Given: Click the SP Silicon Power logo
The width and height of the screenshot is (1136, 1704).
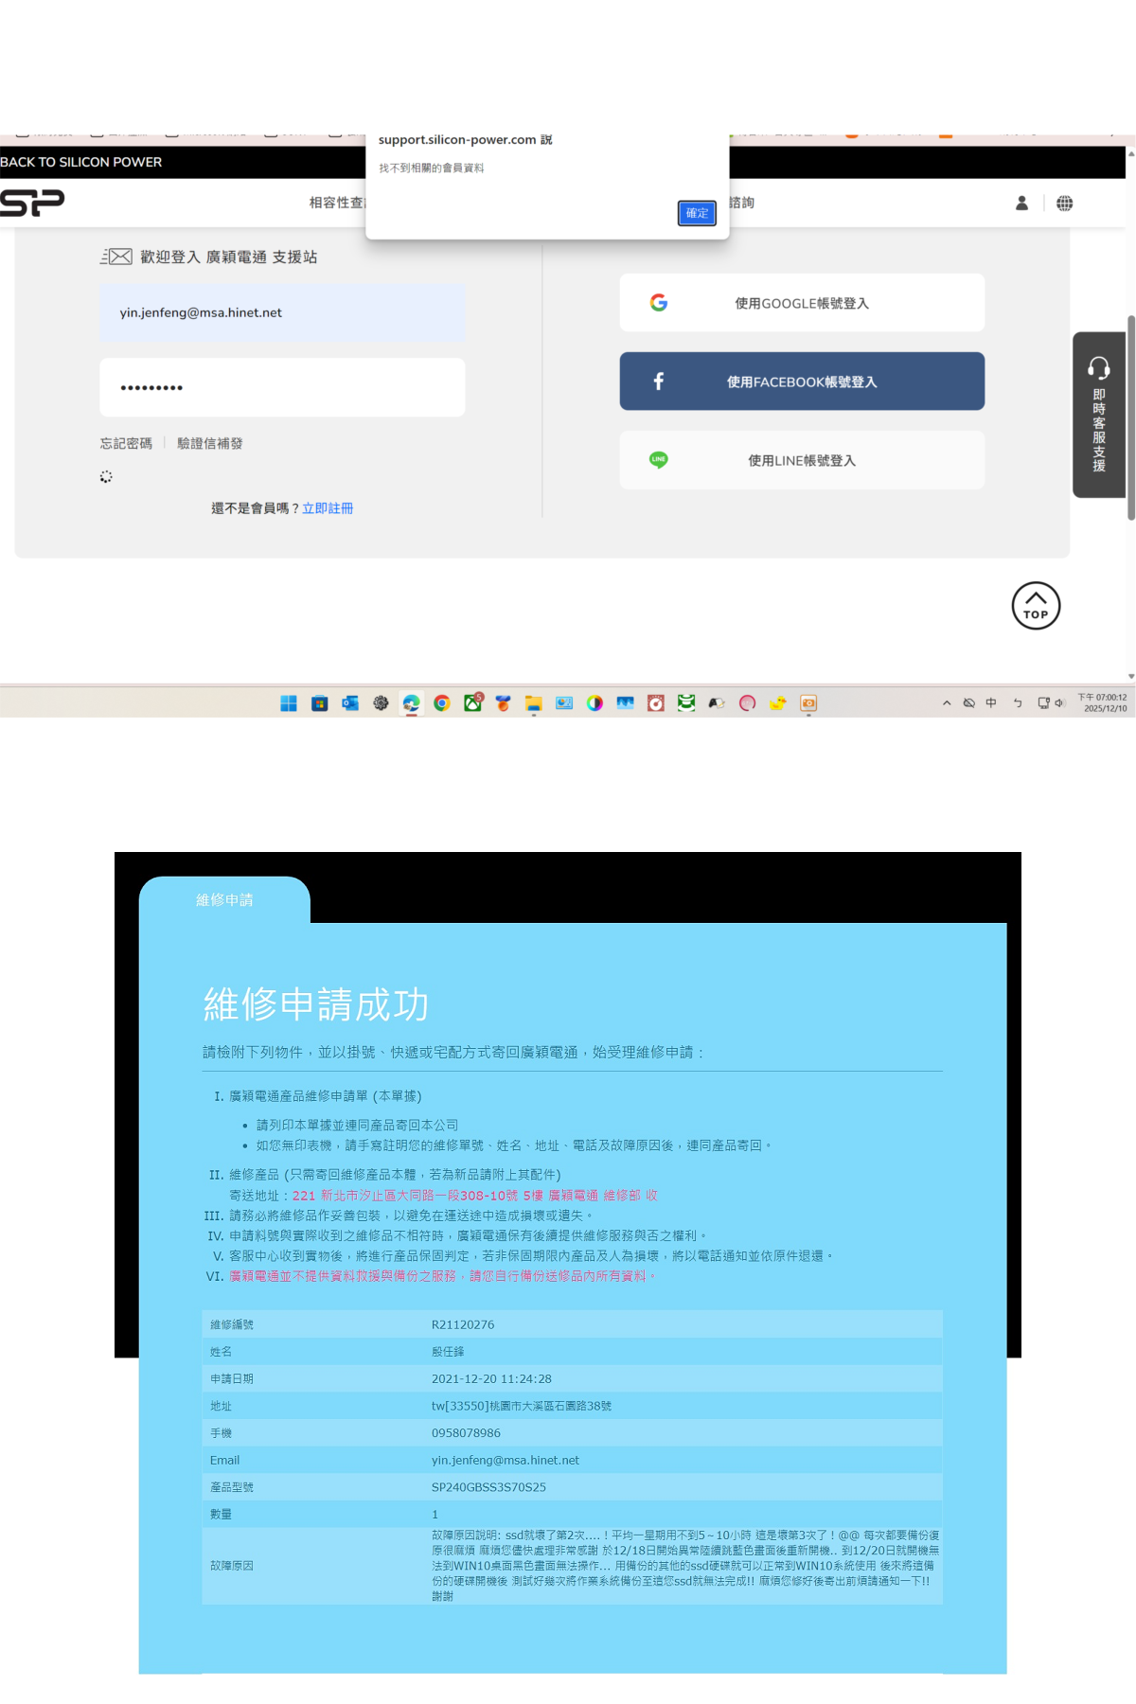Looking at the screenshot, I should tap(32, 203).
